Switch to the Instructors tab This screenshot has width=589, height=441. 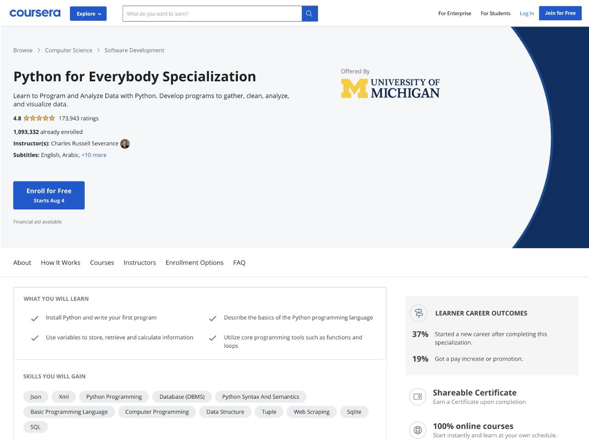coord(140,263)
